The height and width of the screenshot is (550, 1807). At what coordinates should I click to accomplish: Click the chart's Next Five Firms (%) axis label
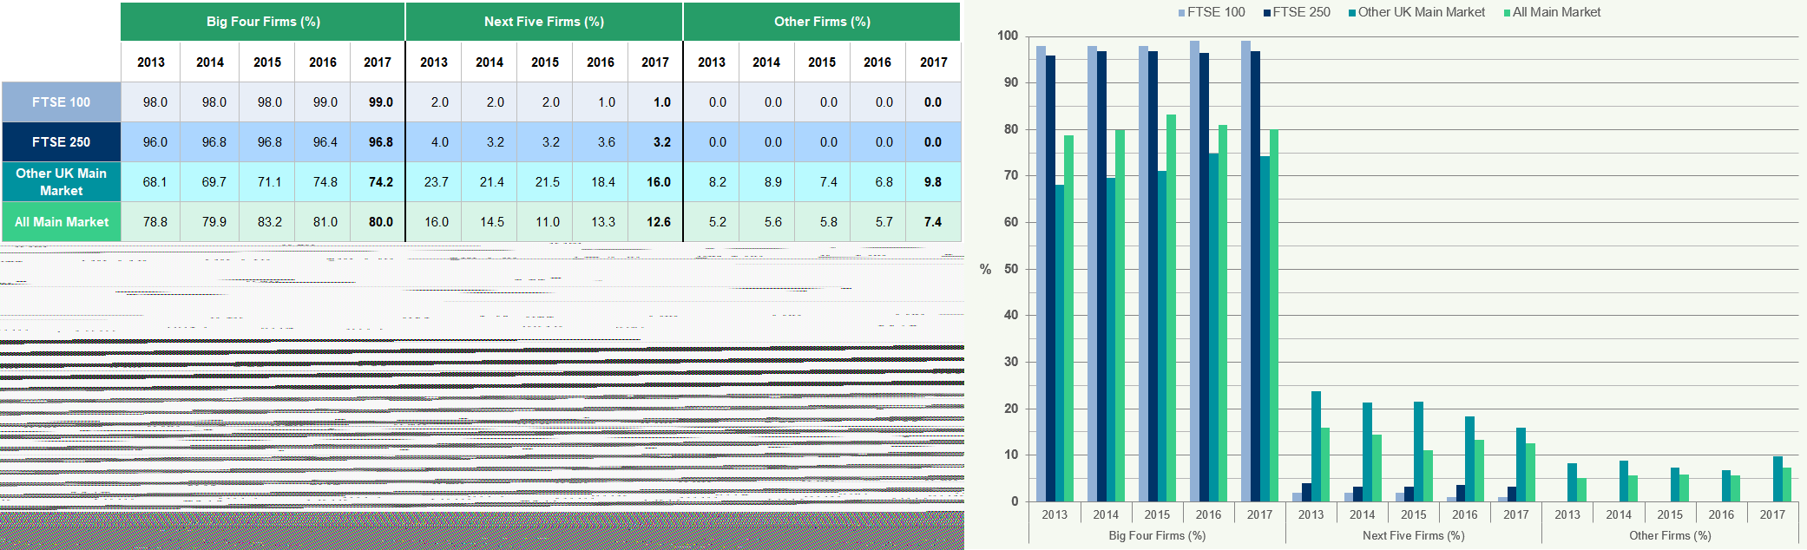1413,535
